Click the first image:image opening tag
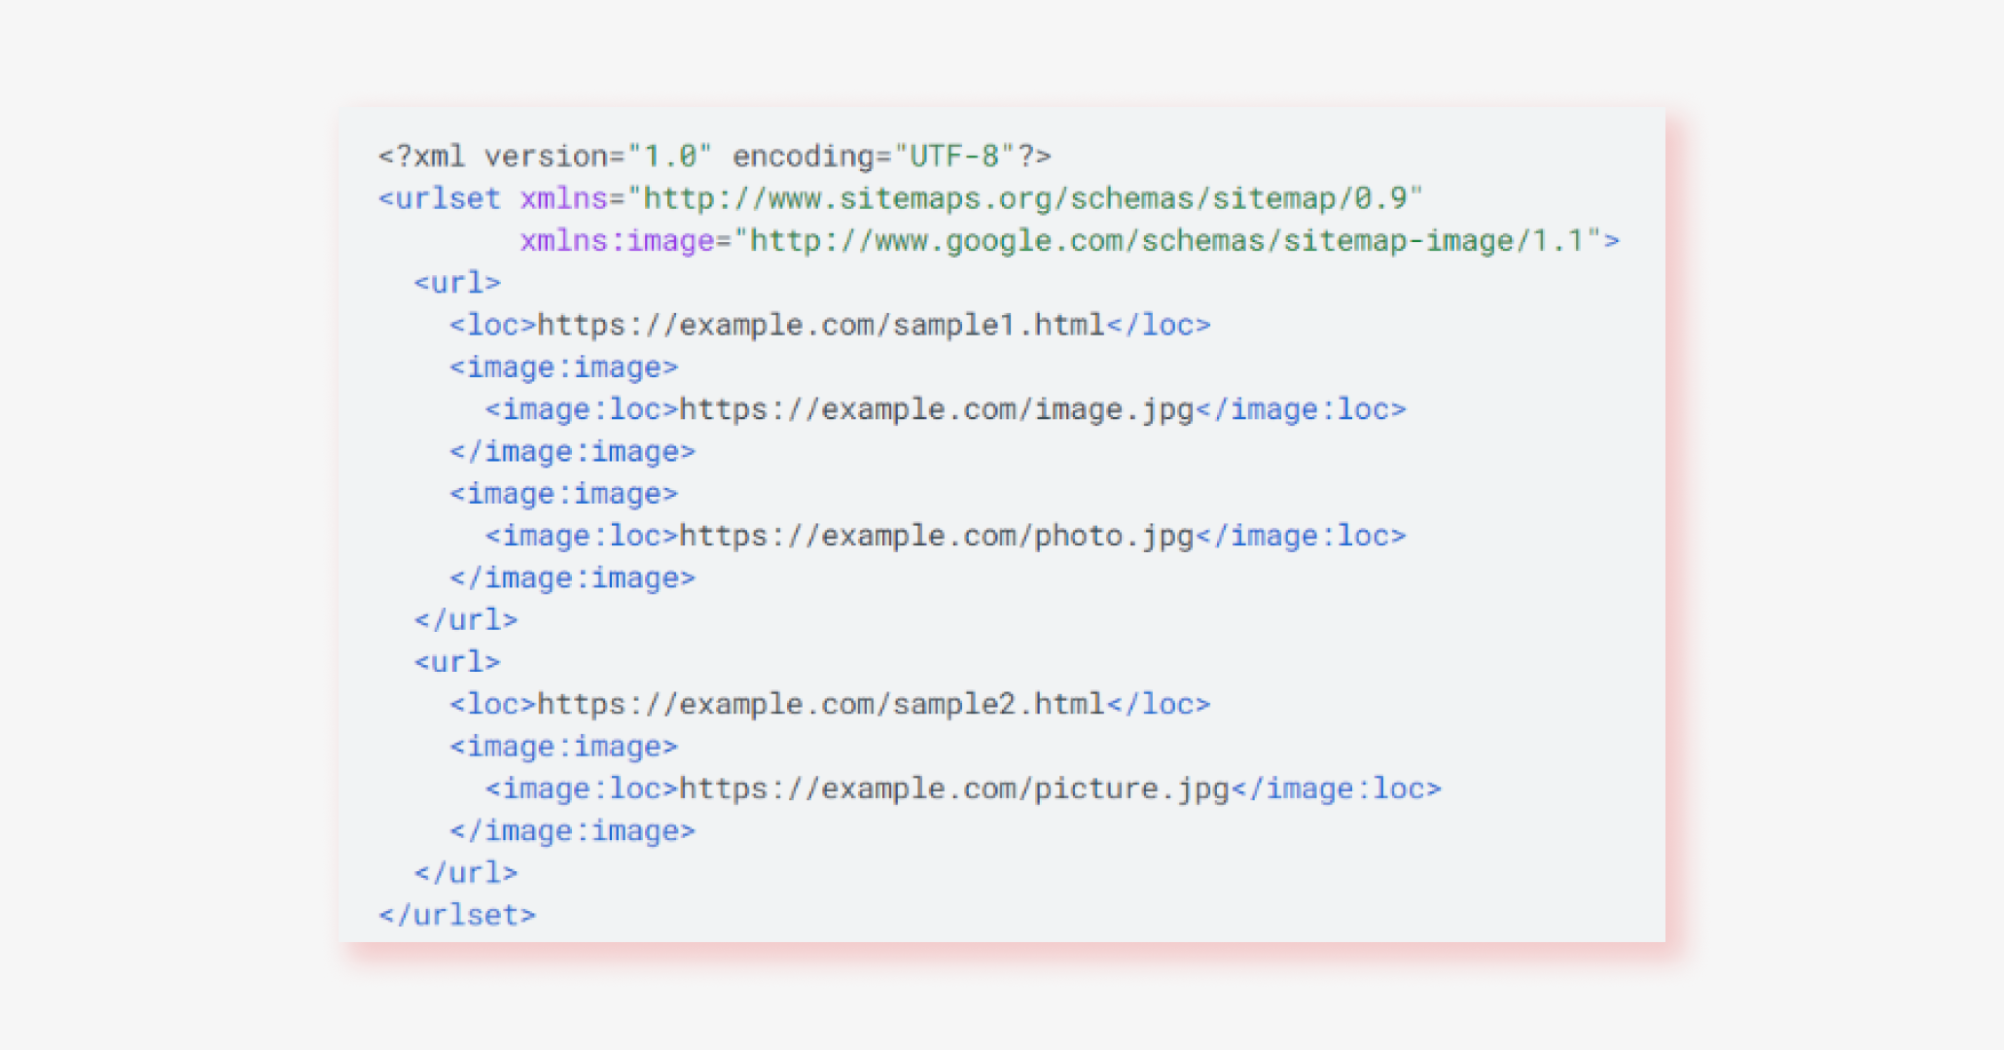Viewport: 2004px width, 1050px height. coord(564,367)
